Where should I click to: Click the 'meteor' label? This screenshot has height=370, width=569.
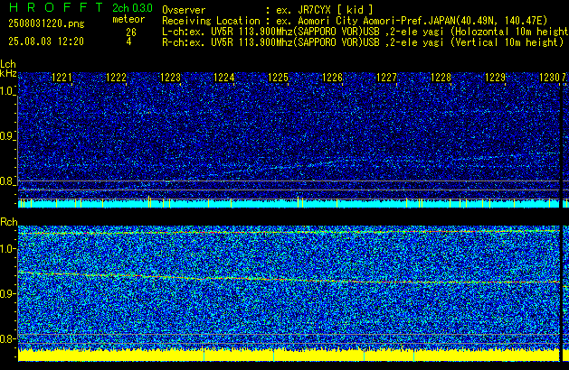click(128, 19)
